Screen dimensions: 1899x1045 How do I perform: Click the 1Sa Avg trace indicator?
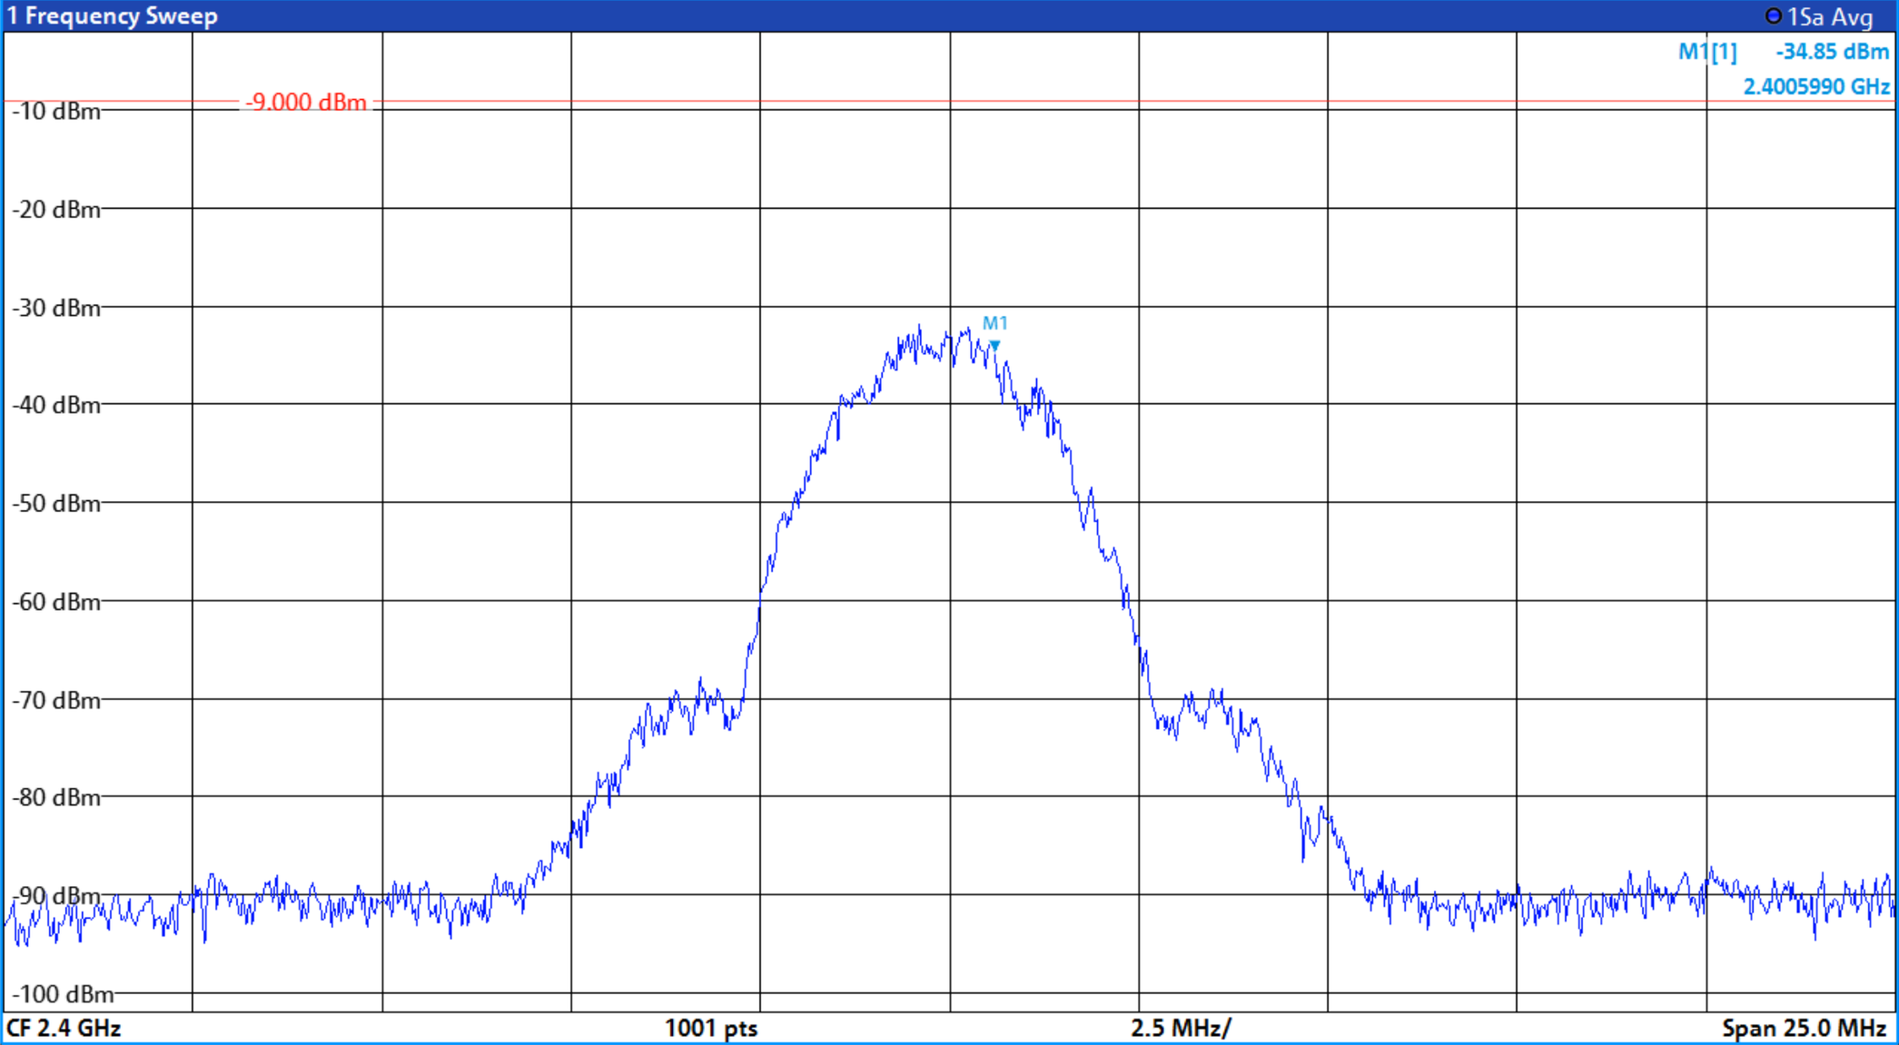pos(1819,16)
